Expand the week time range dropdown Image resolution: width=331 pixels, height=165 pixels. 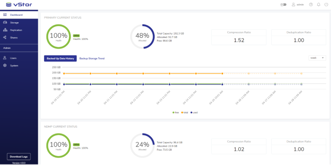(x=317, y=58)
